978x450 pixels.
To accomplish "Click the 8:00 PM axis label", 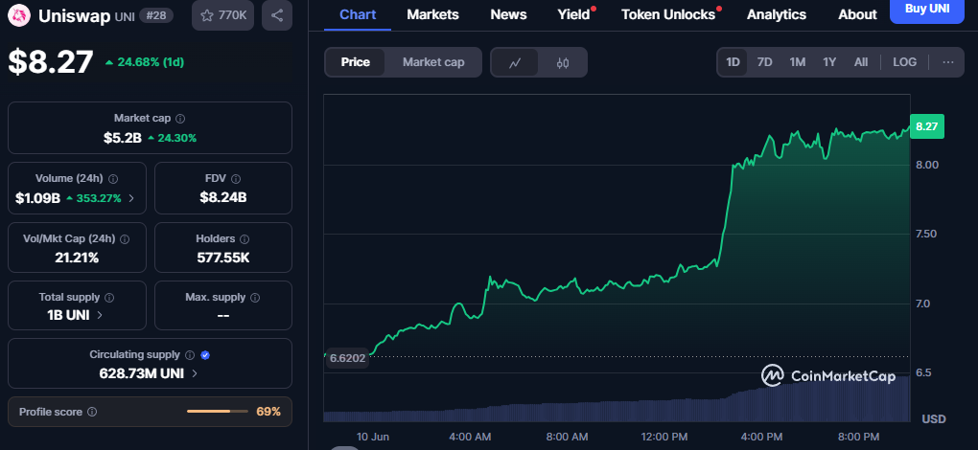I will [858, 437].
